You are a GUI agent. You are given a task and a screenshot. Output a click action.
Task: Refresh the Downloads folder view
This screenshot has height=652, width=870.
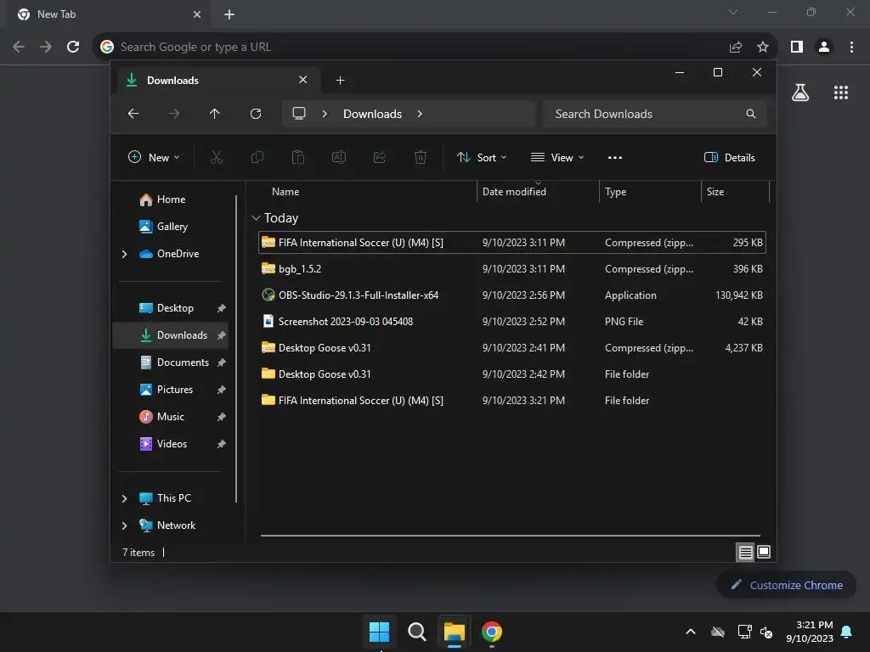pyautogui.click(x=256, y=114)
